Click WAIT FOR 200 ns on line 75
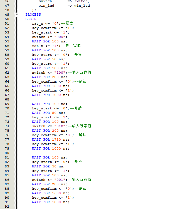 50,131
